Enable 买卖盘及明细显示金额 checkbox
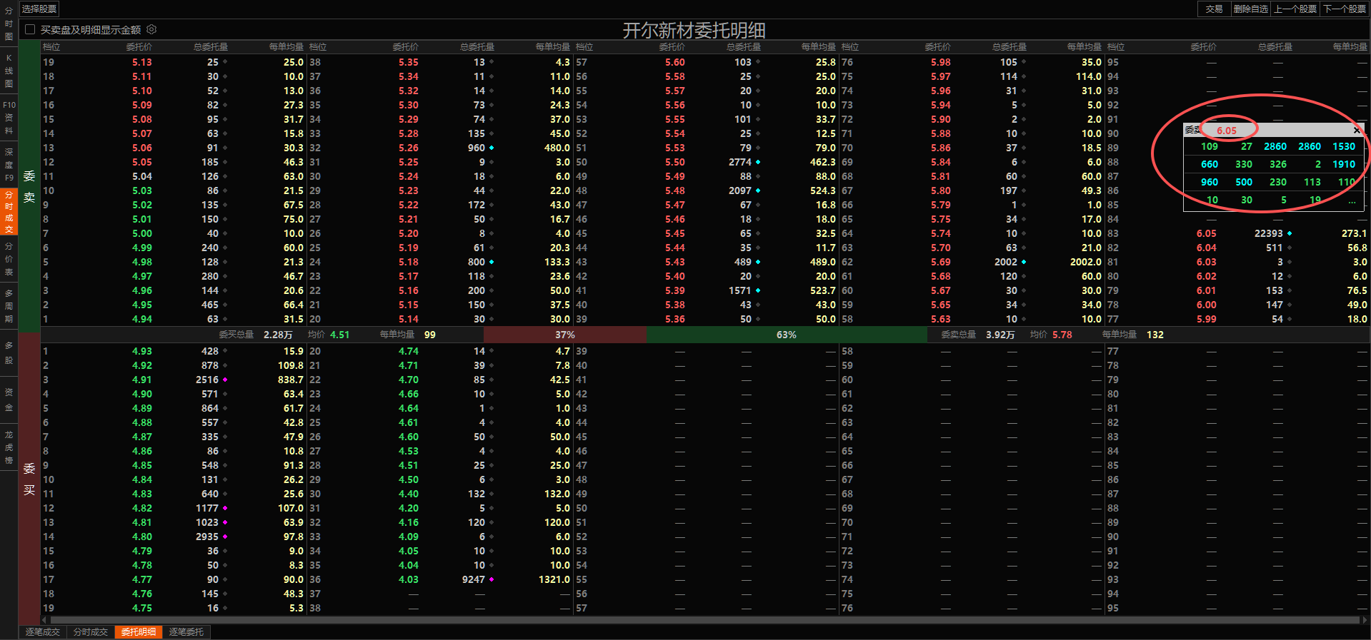 pyautogui.click(x=30, y=29)
